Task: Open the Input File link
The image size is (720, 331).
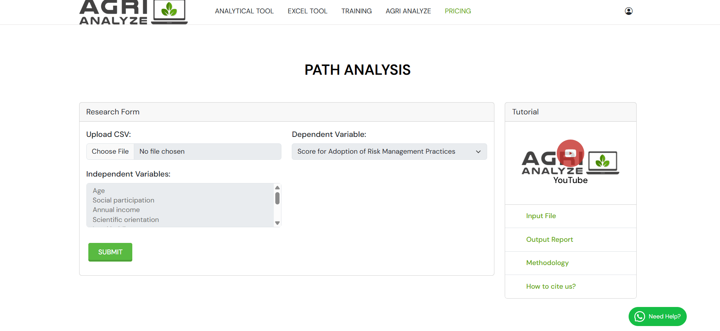Action: coord(541,216)
